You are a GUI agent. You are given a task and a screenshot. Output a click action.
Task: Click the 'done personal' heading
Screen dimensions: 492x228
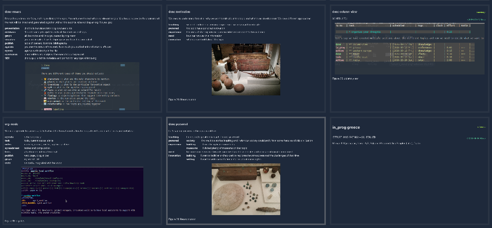[x=178, y=124]
